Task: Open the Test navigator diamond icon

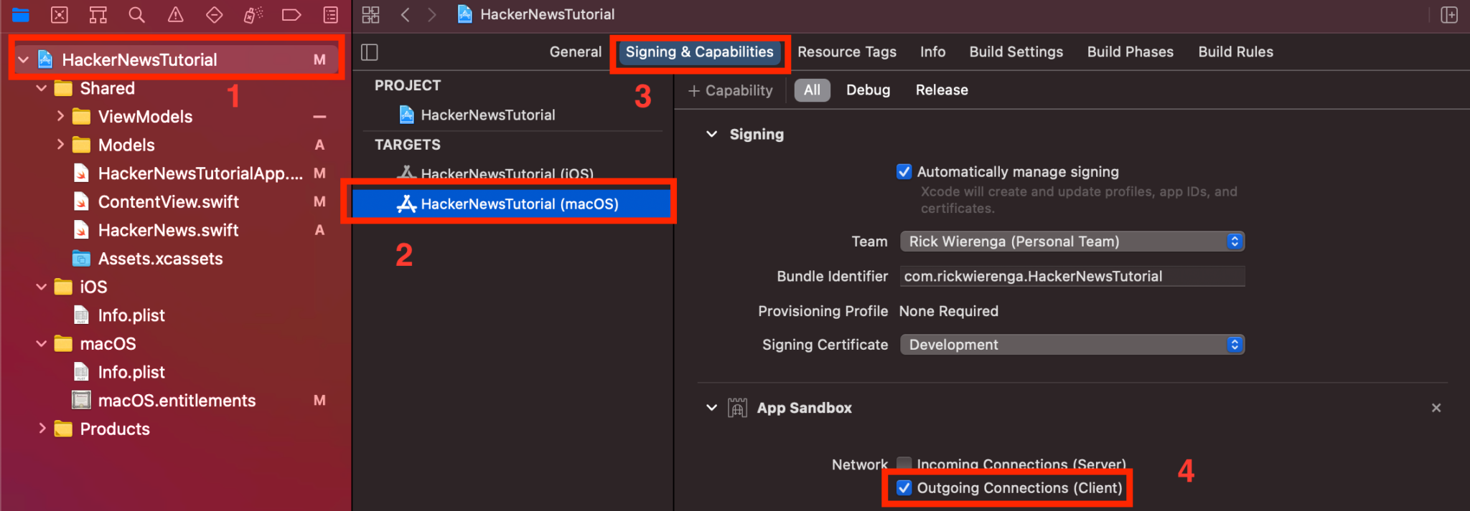Action: click(214, 14)
